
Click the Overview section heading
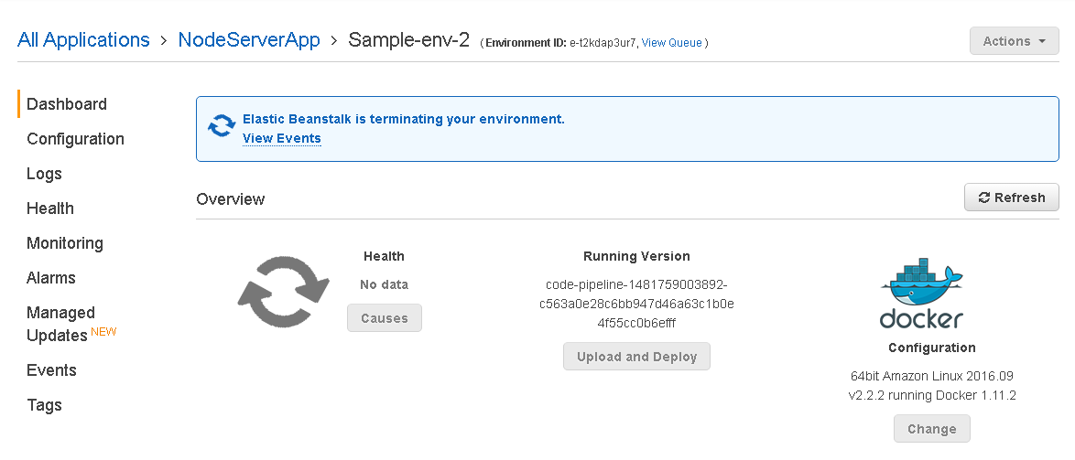(231, 199)
